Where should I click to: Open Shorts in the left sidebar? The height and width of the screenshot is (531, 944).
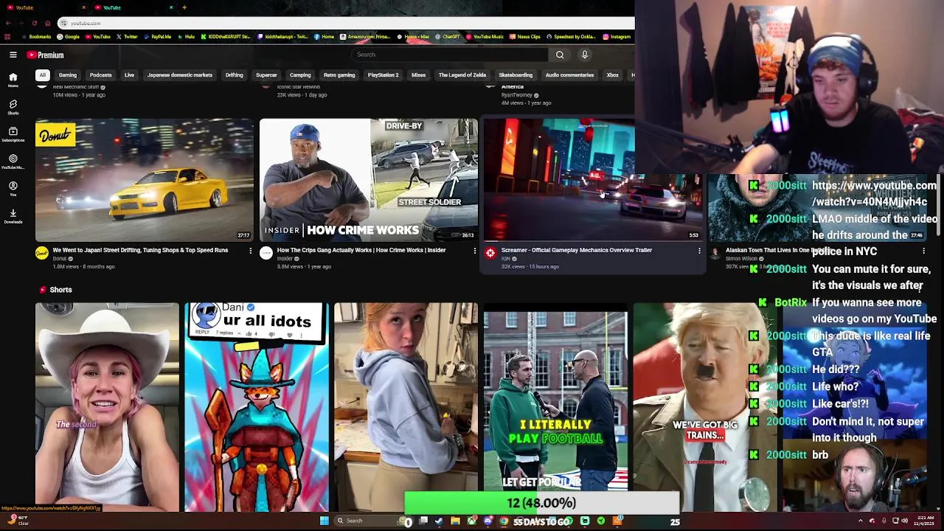[13, 108]
